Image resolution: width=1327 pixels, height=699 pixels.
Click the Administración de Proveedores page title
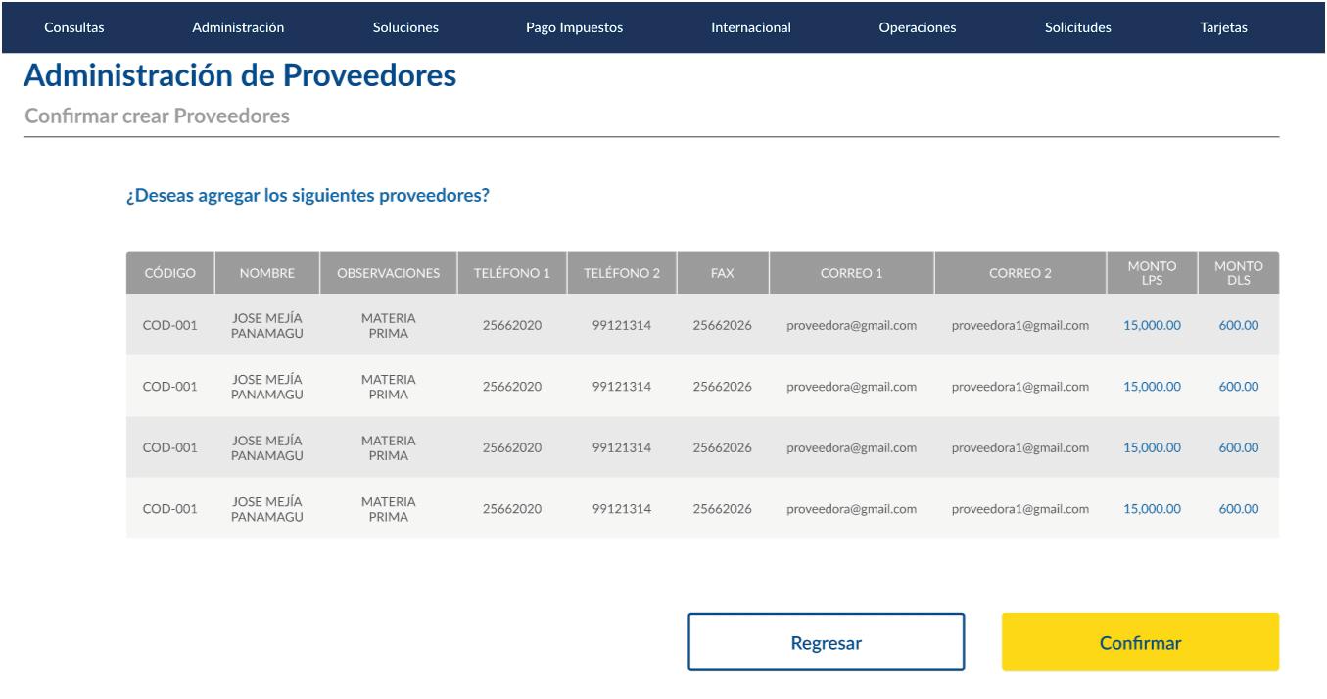(239, 75)
